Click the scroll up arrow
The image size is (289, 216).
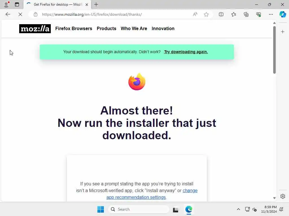pyautogui.click(x=274, y=23)
